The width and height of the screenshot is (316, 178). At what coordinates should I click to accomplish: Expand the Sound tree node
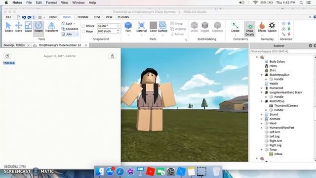tap(262, 114)
